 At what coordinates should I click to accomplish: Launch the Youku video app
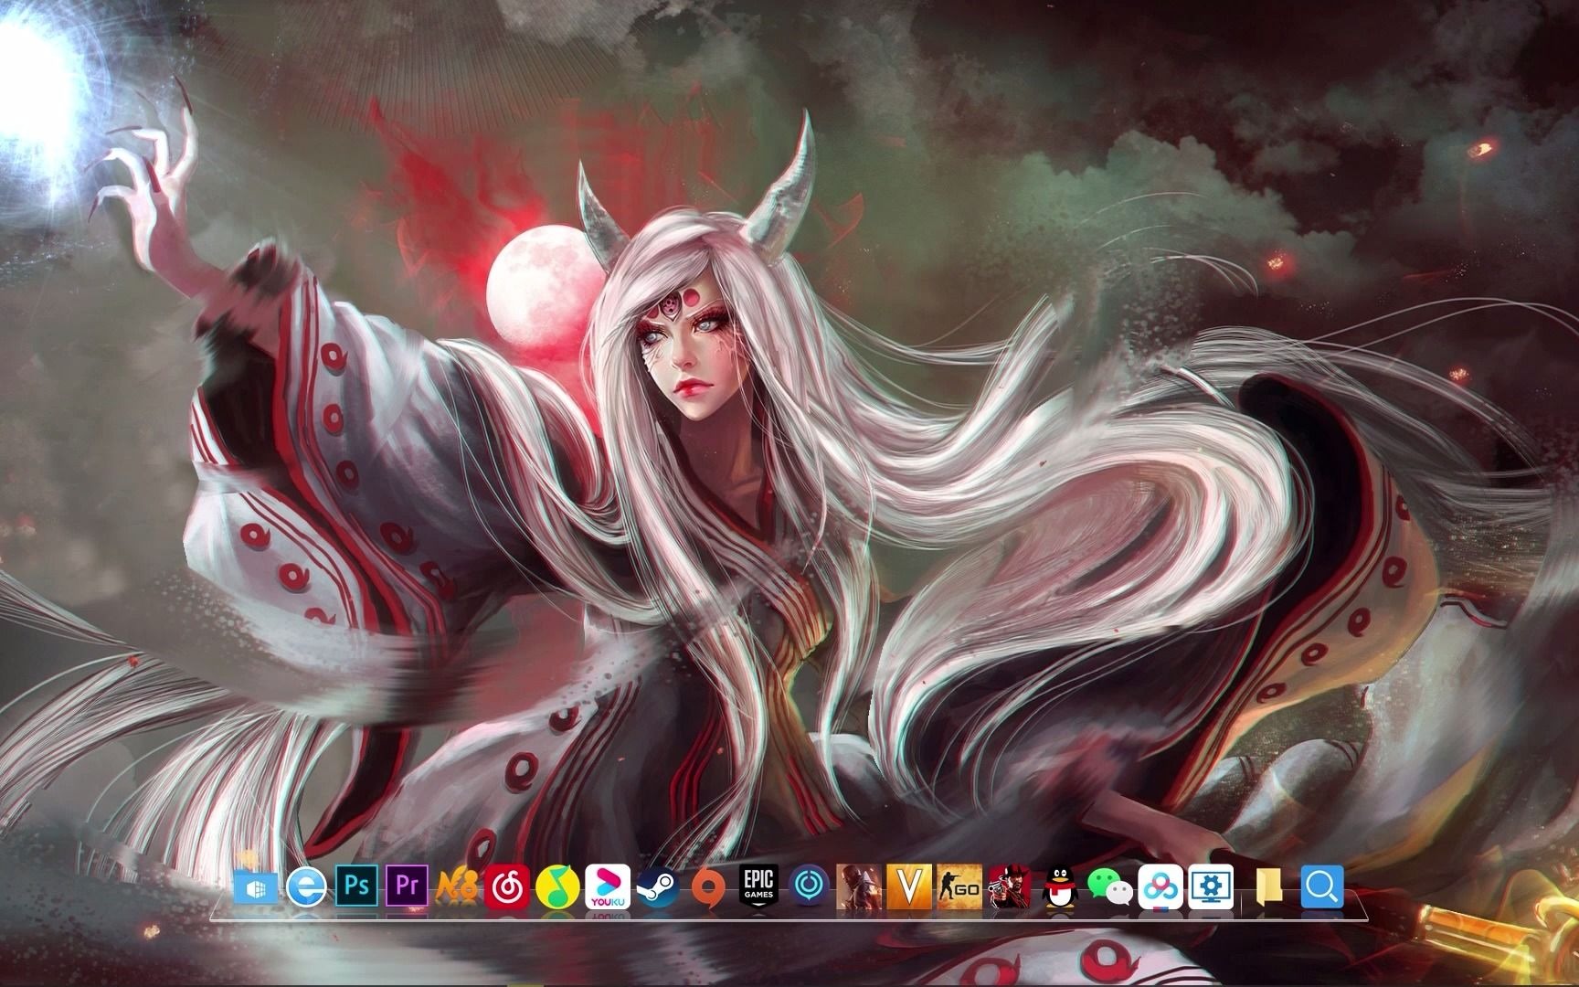point(608,886)
